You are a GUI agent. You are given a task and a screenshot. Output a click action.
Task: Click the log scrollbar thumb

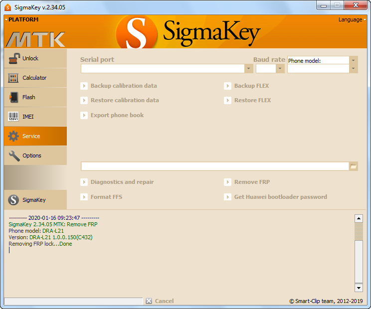point(359,262)
